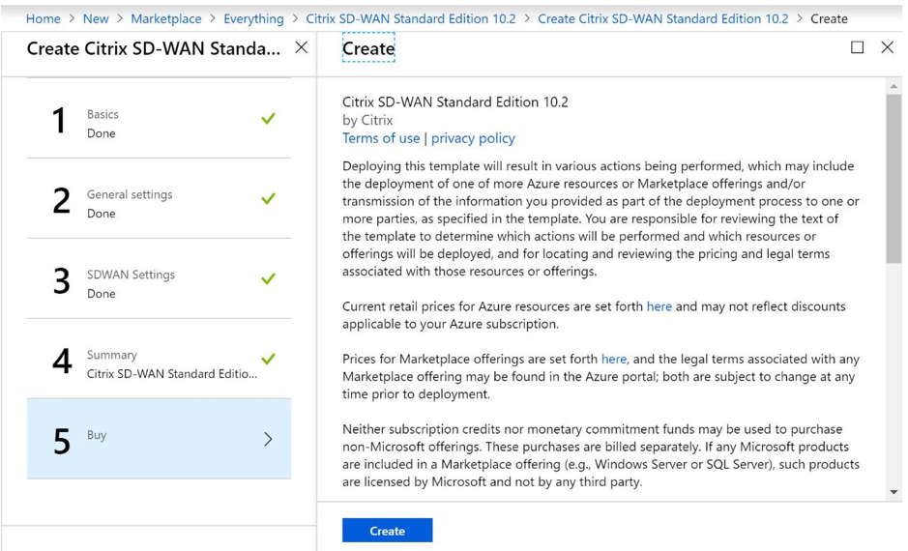This screenshot has height=551, width=908.
Task: Go to New in breadcrumb
Action: click(x=96, y=18)
